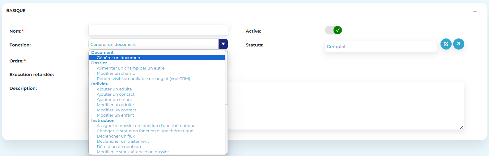Select 'Générer un document' option
This screenshot has height=156, width=489.
point(119,58)
